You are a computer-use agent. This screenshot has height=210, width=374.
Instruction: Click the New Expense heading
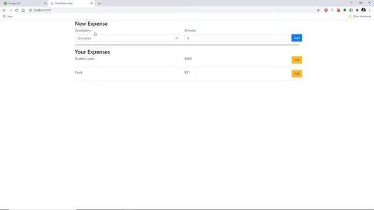[x=91, y=23]
